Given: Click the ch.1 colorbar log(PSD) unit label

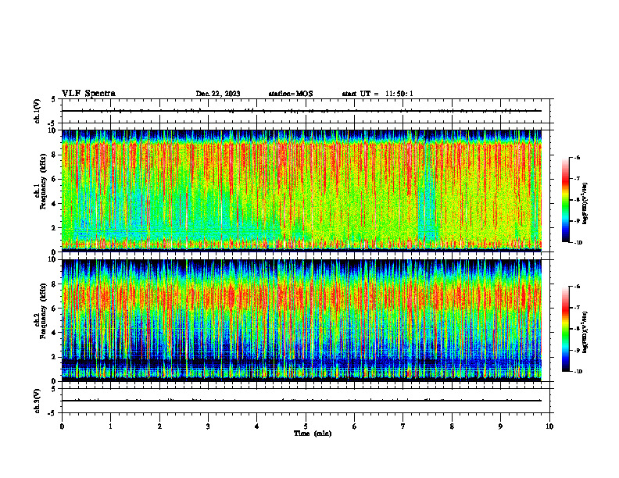Looking at the screenshot, I should (x=585, y=204).
